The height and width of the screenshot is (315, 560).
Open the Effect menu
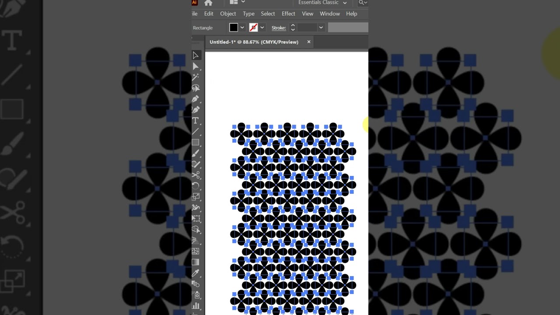(288, 14)
